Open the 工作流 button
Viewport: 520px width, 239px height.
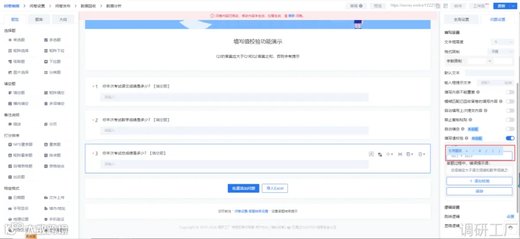point(479,6)
